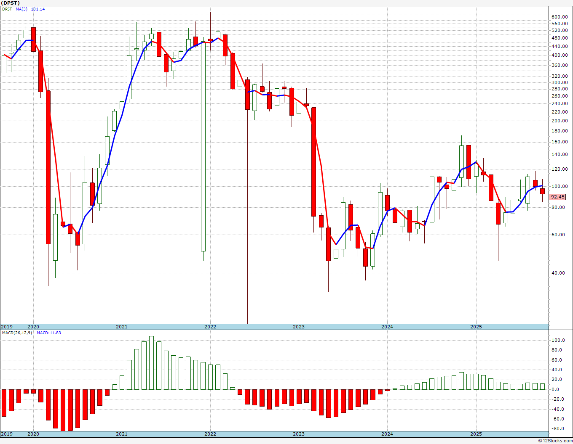This screenshot has width=573, height=444.
Task: Select the -40.0 MACD axis label
Action: (x=557, y=409)
